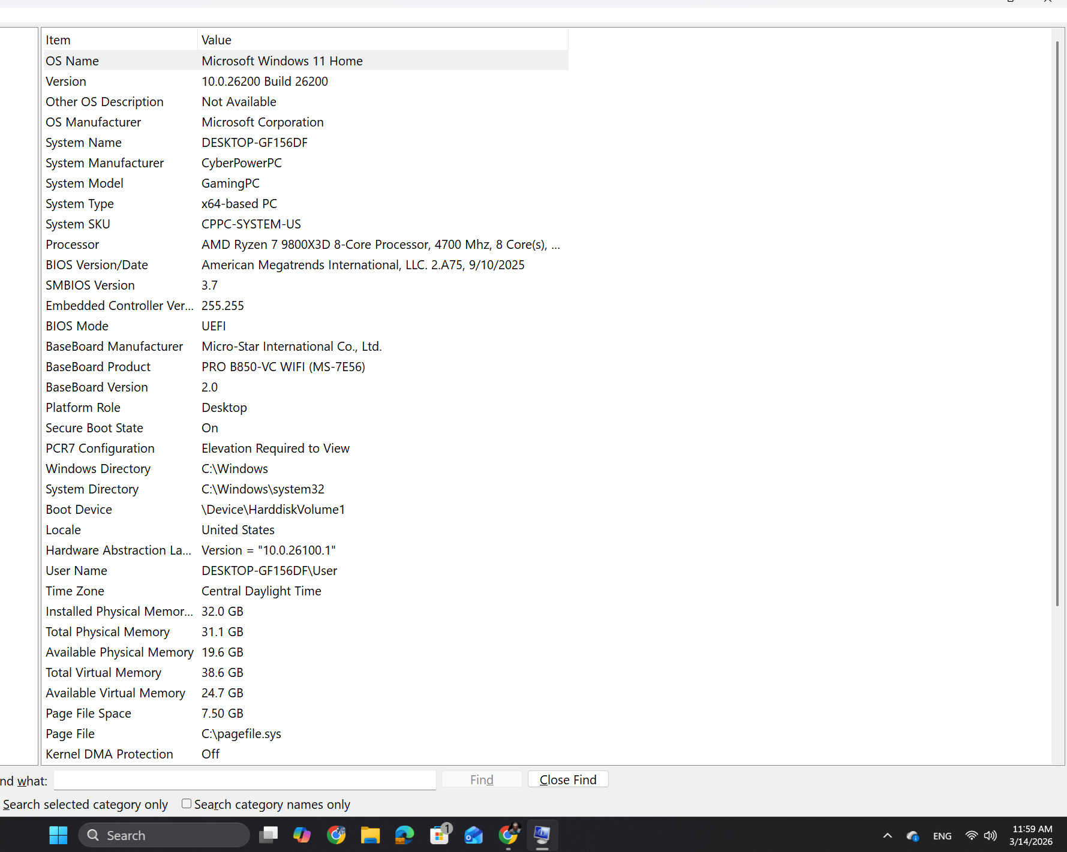Open File Explorer from the taskbar
This screenshot has width=1067, height=852.
coord(370,835)
